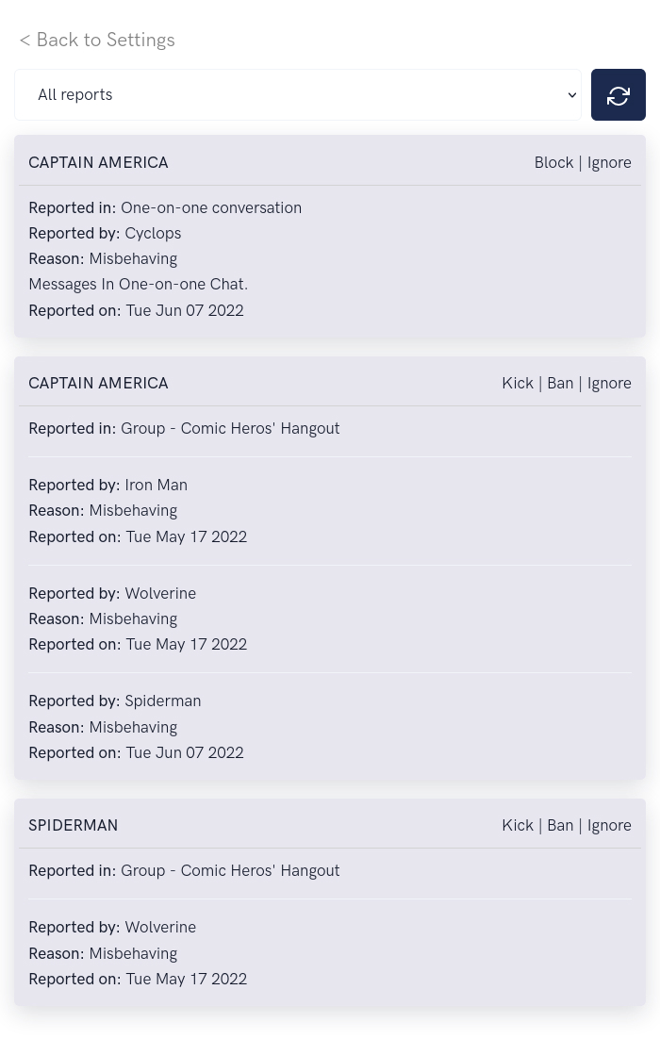Image resolution: width=660 pixels, height=1039 pixels.
Task: Click the second CAPTAIN AMERICA card heading
Action: (x=98, y=383)
